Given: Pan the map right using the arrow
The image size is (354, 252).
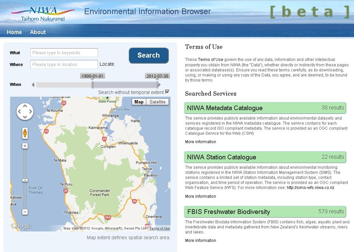Looking at the screenshot, I should [x=30, y=112].
